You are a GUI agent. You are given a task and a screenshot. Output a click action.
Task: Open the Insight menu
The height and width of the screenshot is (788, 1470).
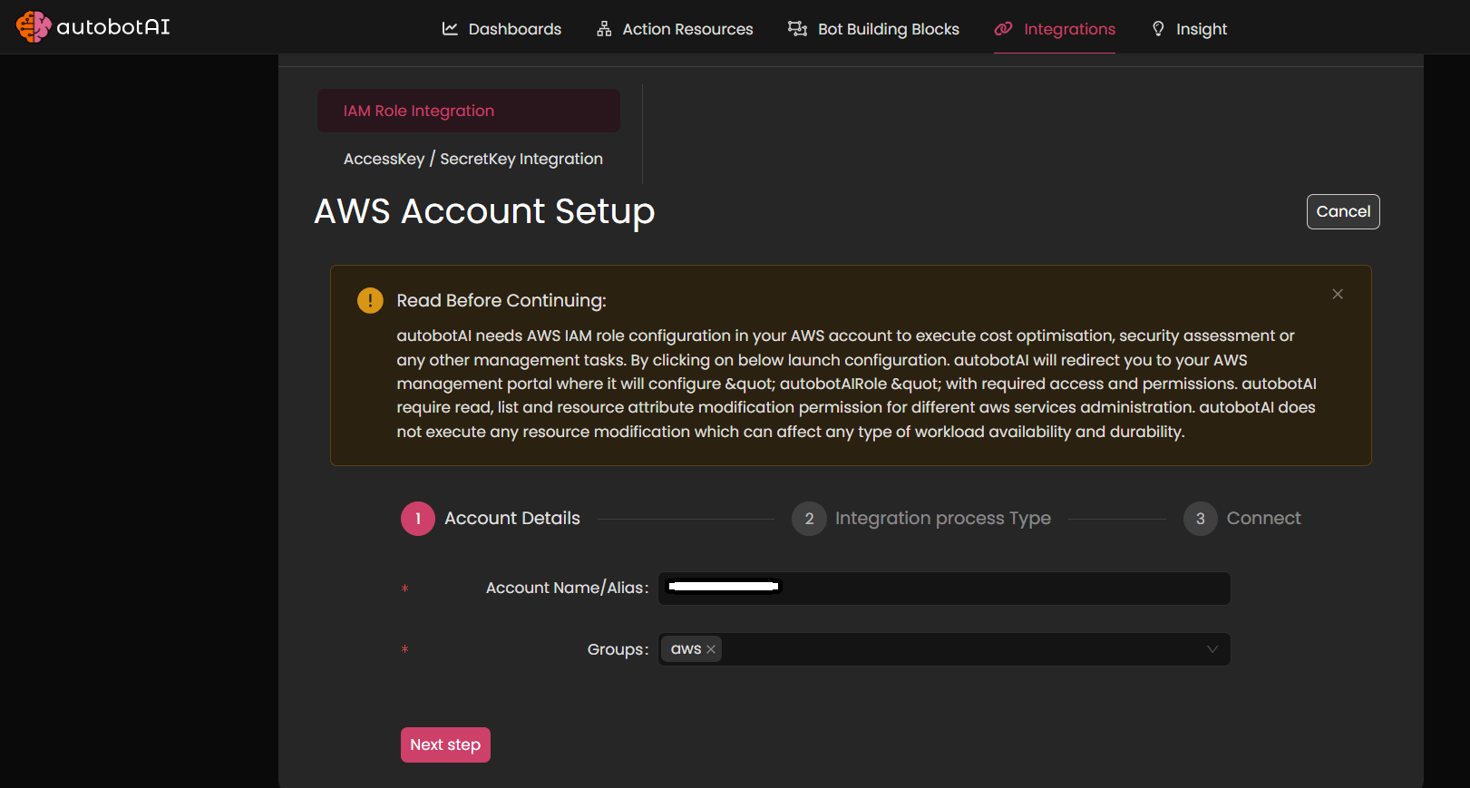pyautogui.click(x=1189, y=29)
